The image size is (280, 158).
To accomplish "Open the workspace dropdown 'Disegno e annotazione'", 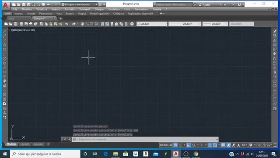I will click(80, 4).
